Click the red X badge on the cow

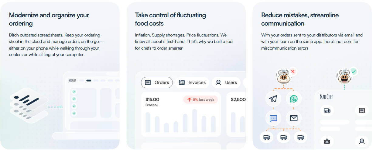point(293,72)
